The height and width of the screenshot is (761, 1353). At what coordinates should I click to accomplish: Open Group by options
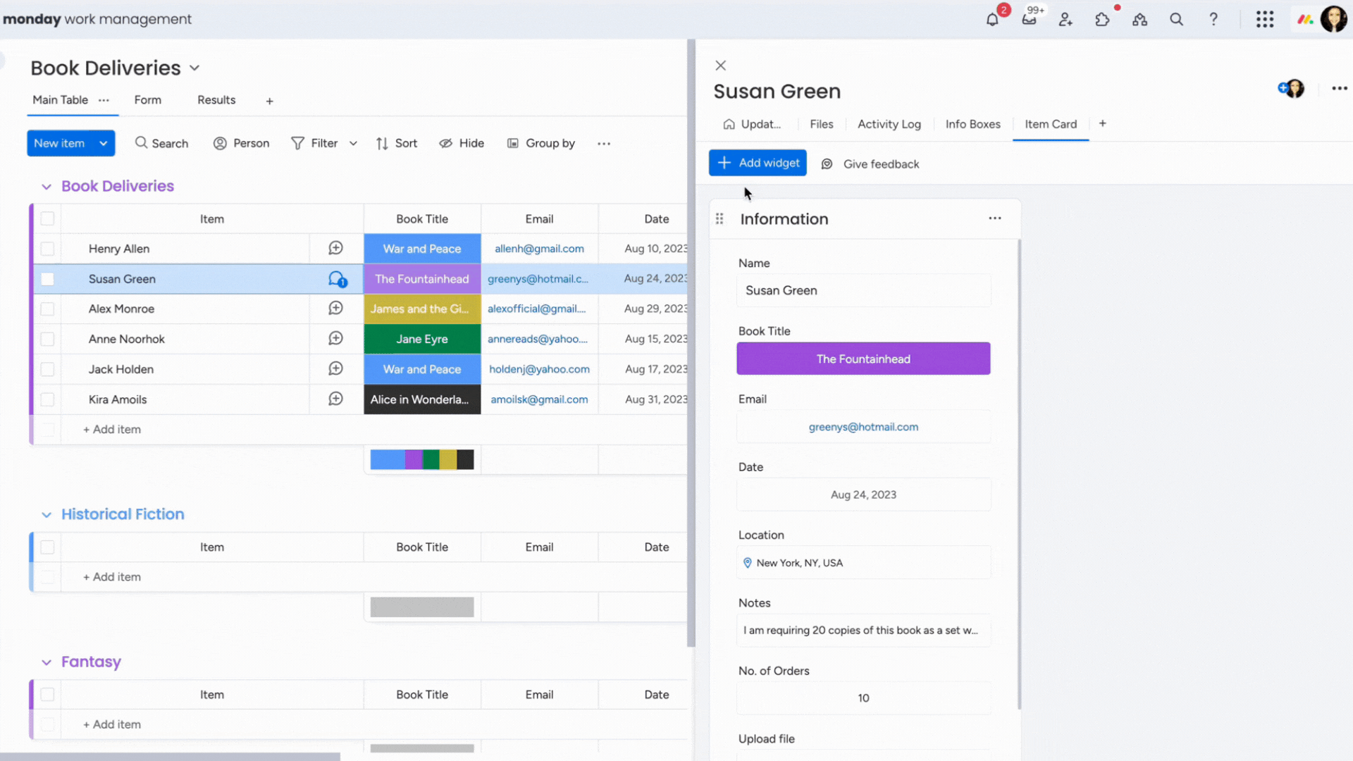541,144
